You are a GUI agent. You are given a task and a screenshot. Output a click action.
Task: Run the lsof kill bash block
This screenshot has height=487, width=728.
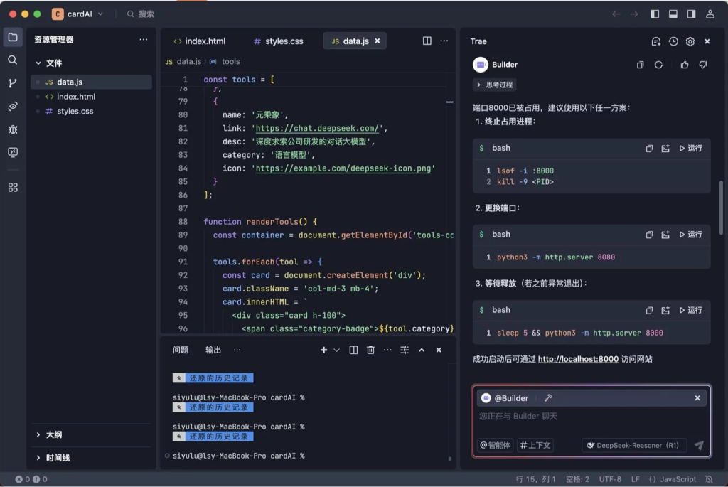coord(691,149)
